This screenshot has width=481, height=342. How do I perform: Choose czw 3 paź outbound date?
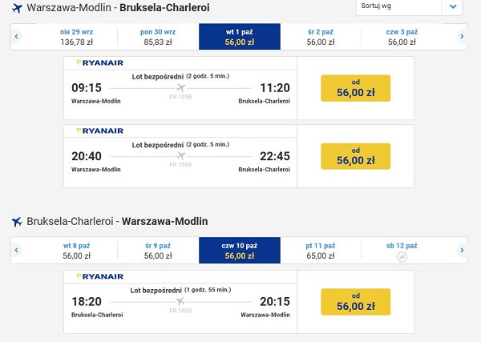[402, 37]
